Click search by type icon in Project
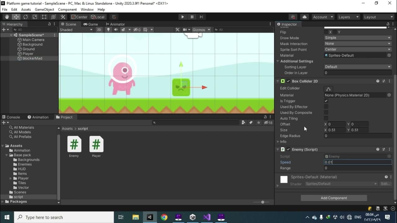 pos(243,123)
